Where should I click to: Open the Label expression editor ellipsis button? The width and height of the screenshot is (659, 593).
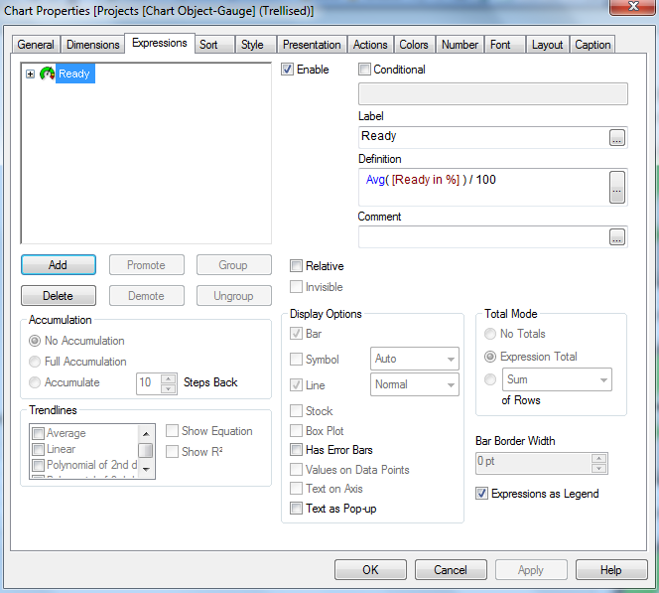(x=617, y=137)
